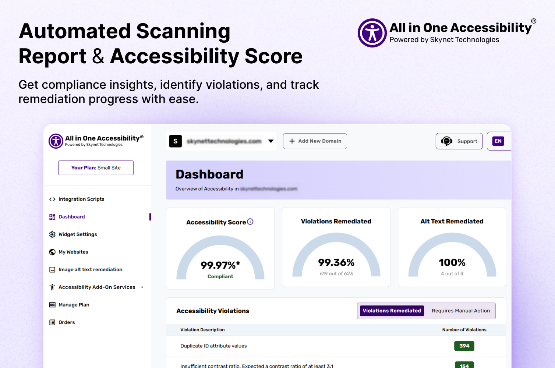Expand Accessibility Add-On Services submenu arrow
This screenshot has height=368, width=555.
142,287
